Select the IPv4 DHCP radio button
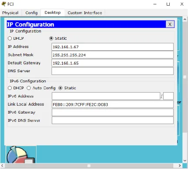This screenshot has height=169, width=188. point(10,38)
